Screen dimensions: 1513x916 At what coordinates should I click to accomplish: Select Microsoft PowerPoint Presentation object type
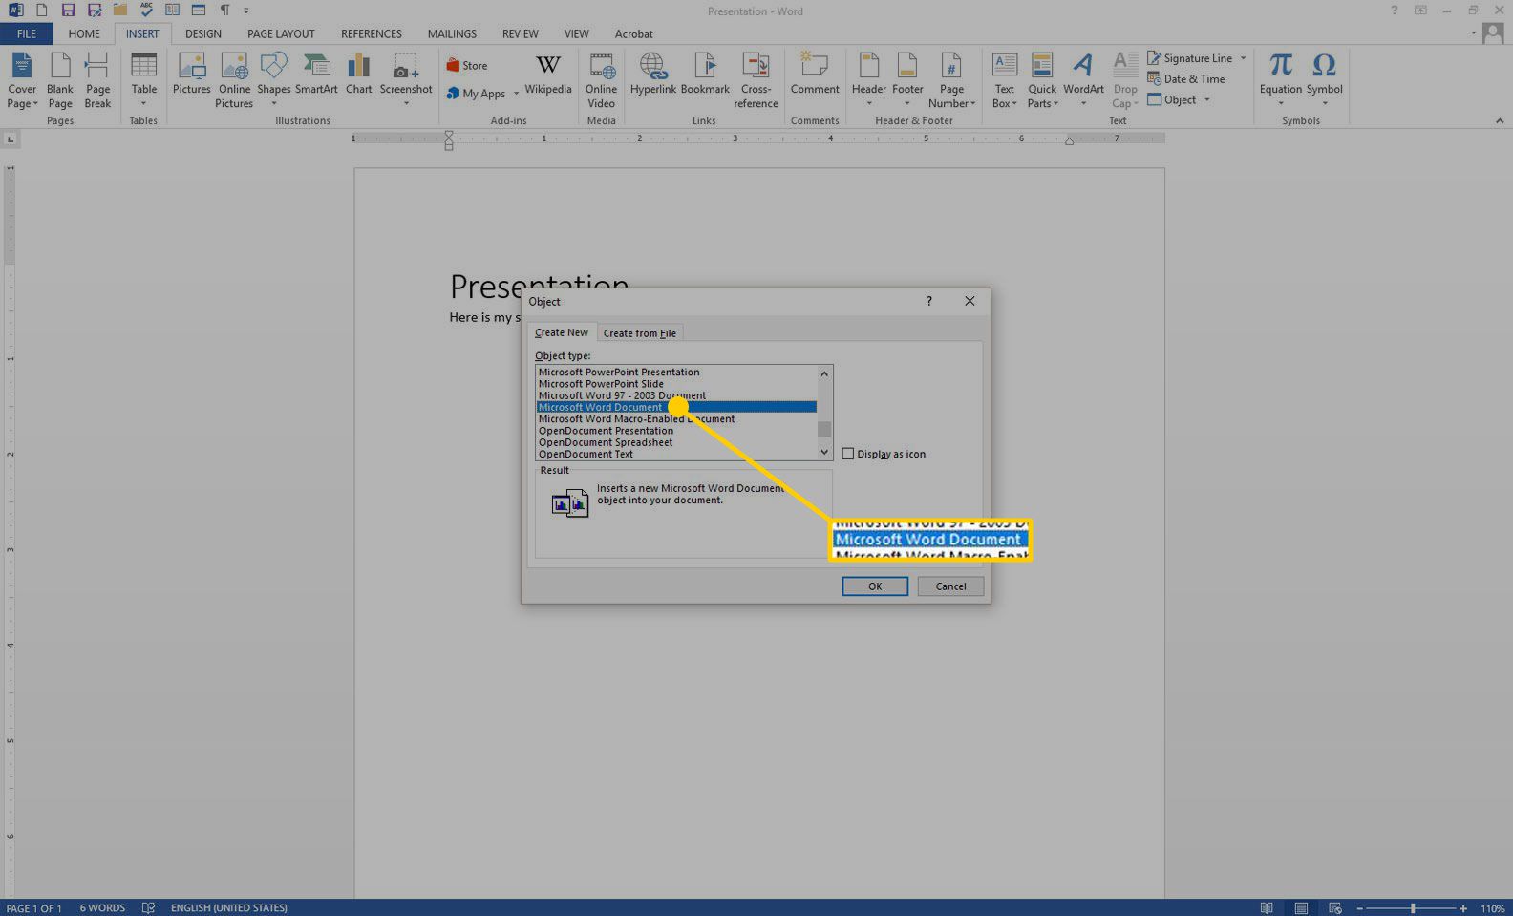point(676,373)
